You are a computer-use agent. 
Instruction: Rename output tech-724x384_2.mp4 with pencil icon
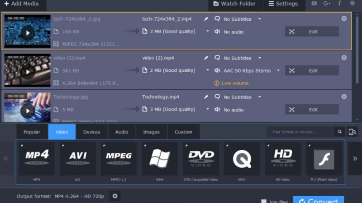click(206, 19)
